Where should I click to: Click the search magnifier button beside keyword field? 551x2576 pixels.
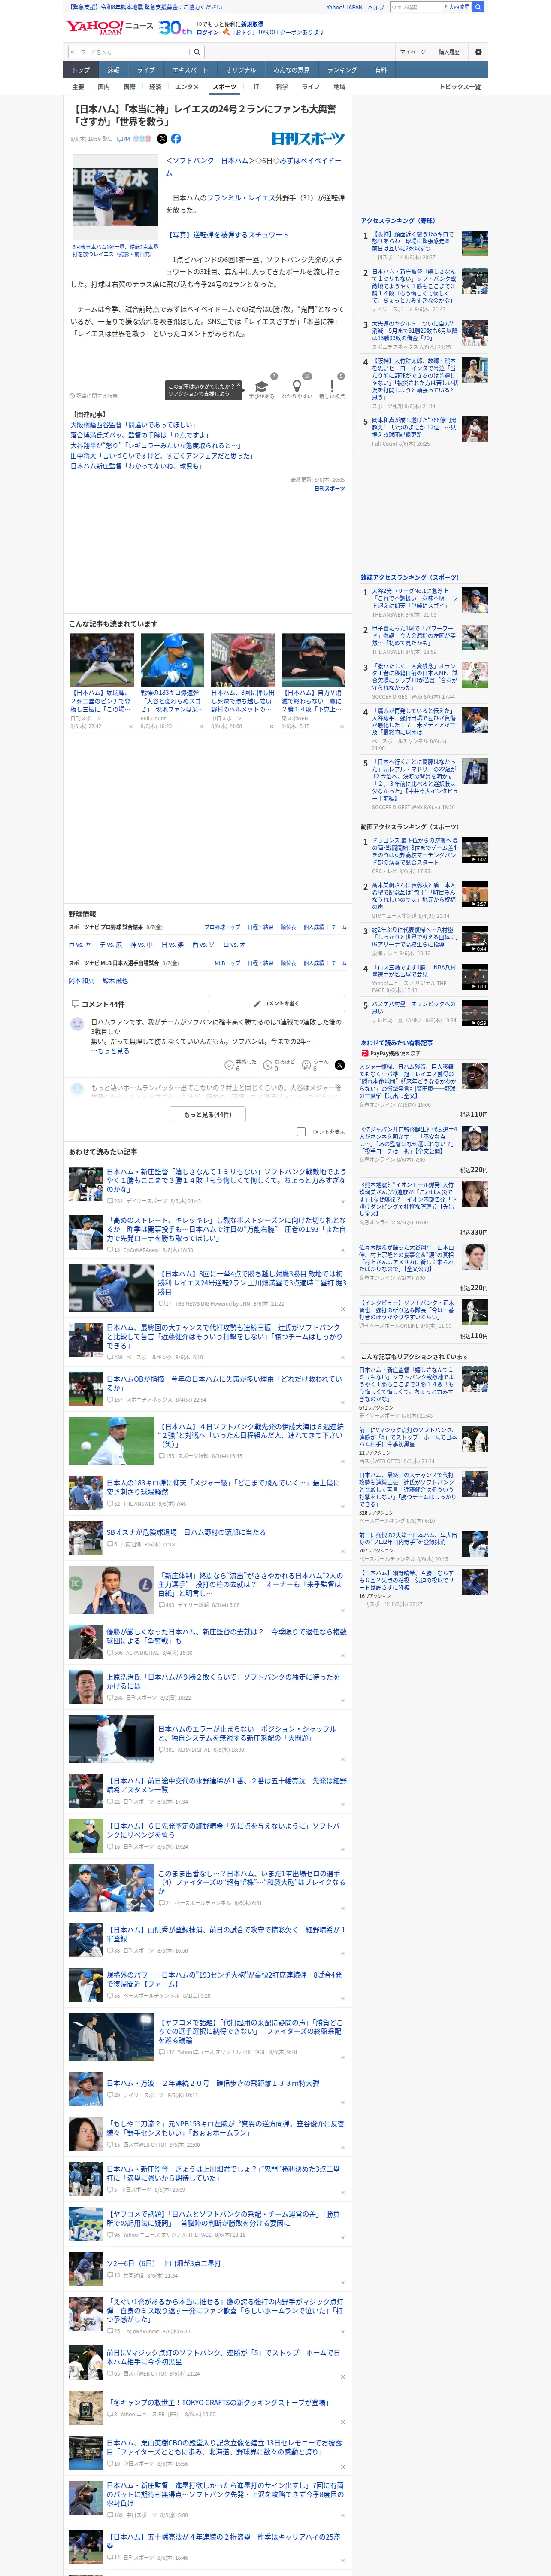[197, 52]
